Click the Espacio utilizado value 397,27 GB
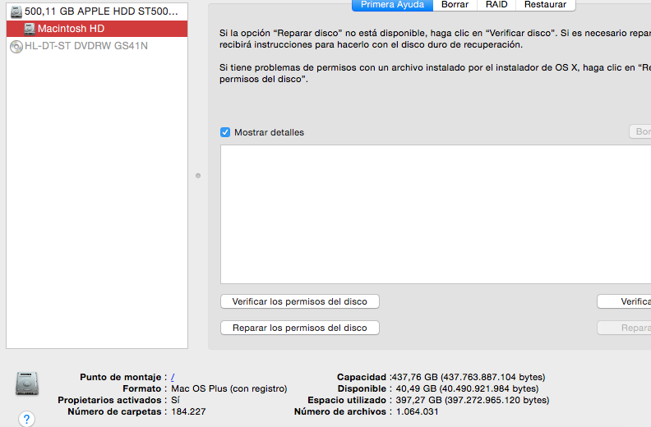The height and width of the screenshot is (427, 651). click(473, 401)
